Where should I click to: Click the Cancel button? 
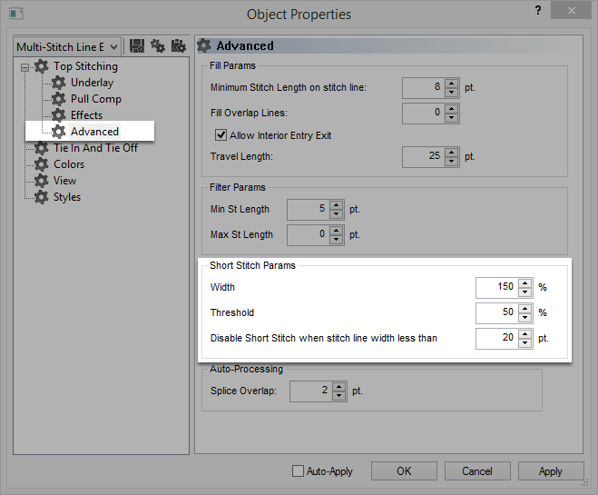coord(476,471)
